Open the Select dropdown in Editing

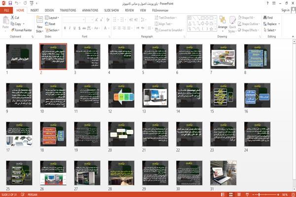270,30
